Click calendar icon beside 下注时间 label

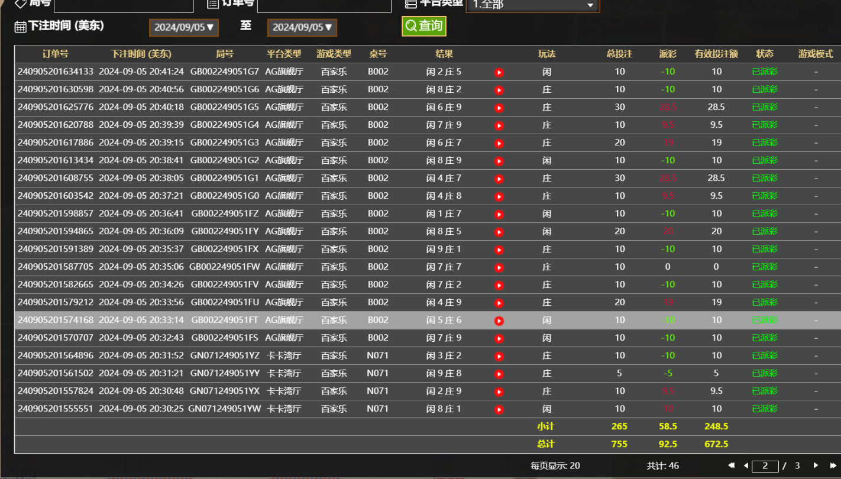(x=20, y=27)
